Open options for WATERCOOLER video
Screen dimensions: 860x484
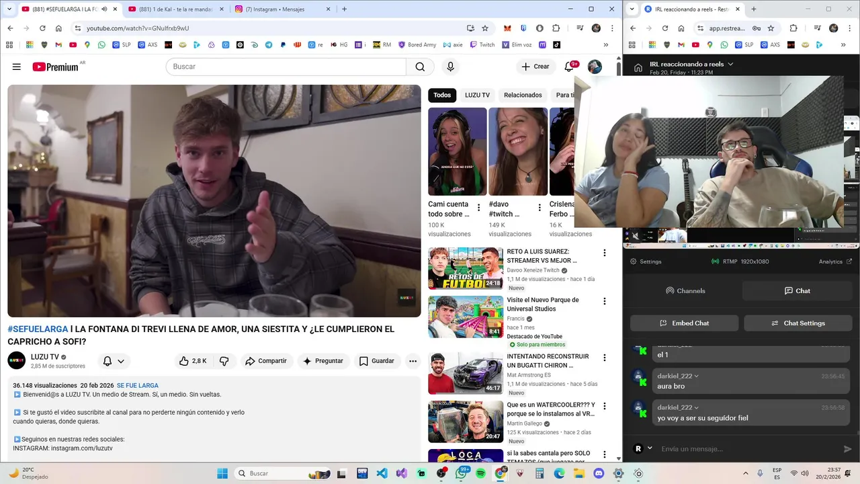pyautogui.click(x=604, y=406)
